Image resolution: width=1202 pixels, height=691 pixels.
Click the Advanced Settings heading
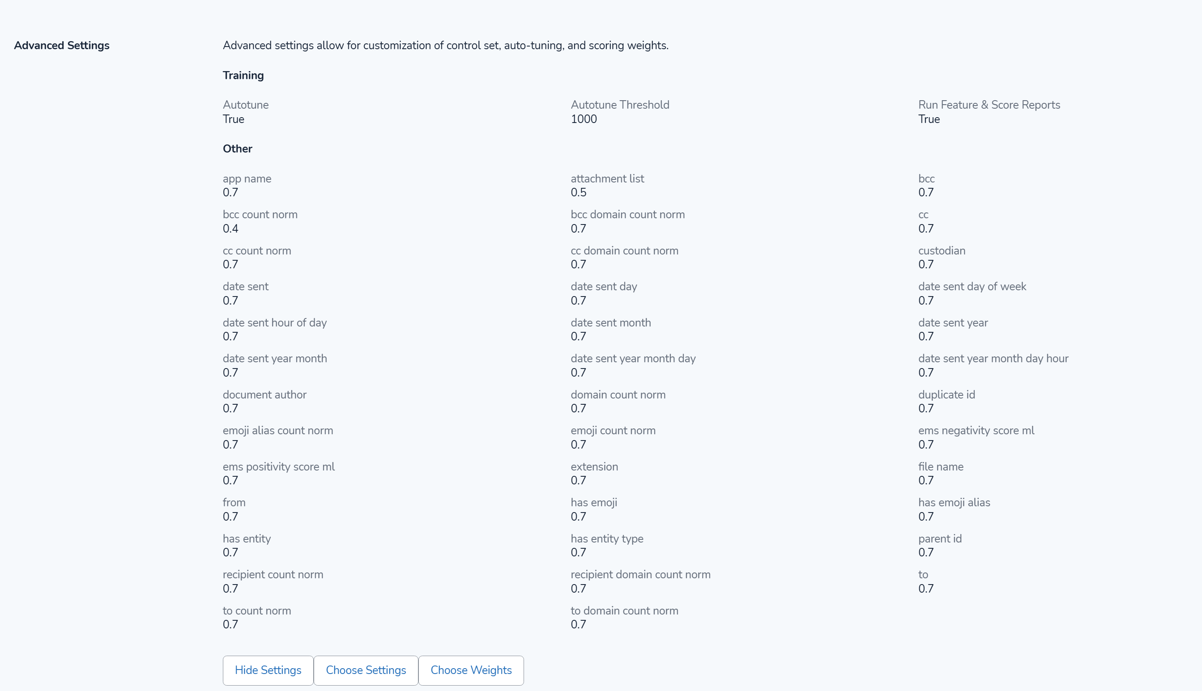tap(62, 46)
